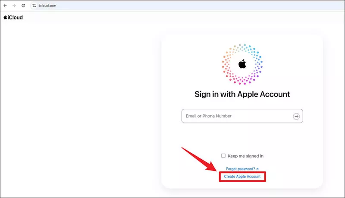
Task: Click the "Sign in with Apple Account" heading
Action: pyautogui.click(x=242, y=94)
